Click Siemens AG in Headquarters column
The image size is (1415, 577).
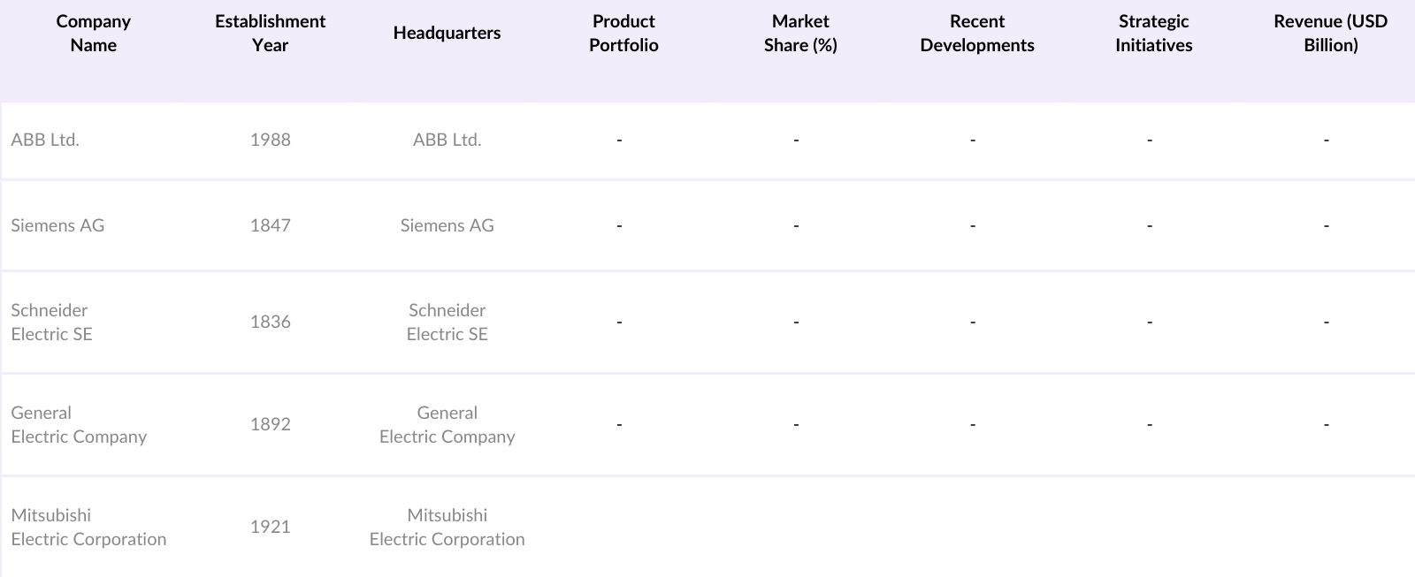[x=447, y=225]
